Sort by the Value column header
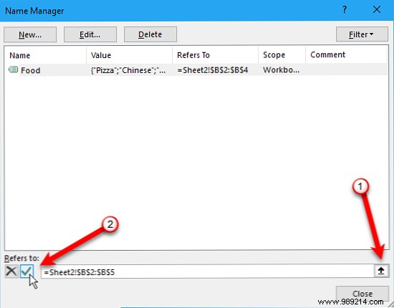 [x=130, y=55]
